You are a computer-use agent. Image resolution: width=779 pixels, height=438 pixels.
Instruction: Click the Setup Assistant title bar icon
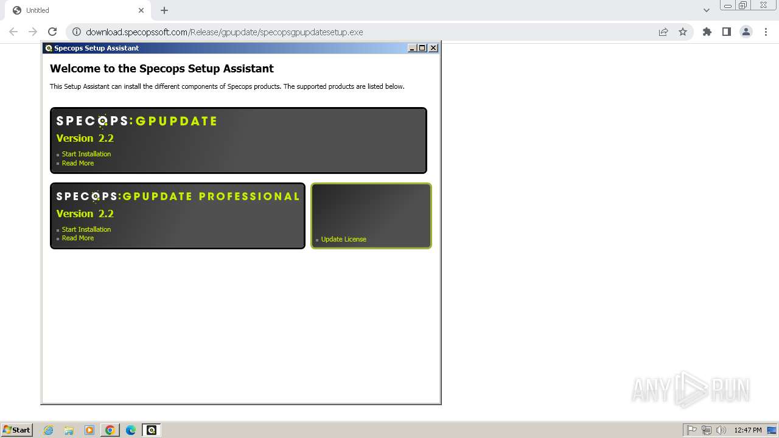[x=49, y=48]
